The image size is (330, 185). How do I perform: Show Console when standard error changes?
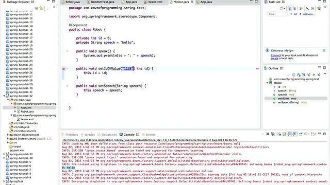point(294,134)
